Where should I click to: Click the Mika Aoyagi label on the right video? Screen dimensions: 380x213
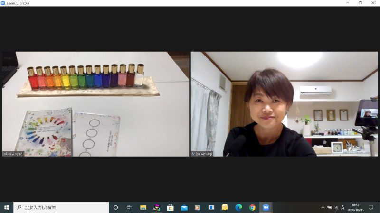pos(202,154)
